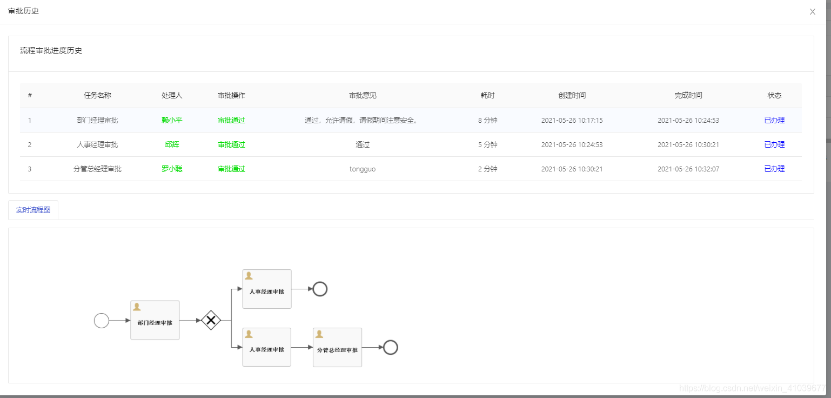The height and width of the screenshot is (398, 831).
Task: Click completion time 2021-05-26 10:32:07
Action: (x=688, y=169)
